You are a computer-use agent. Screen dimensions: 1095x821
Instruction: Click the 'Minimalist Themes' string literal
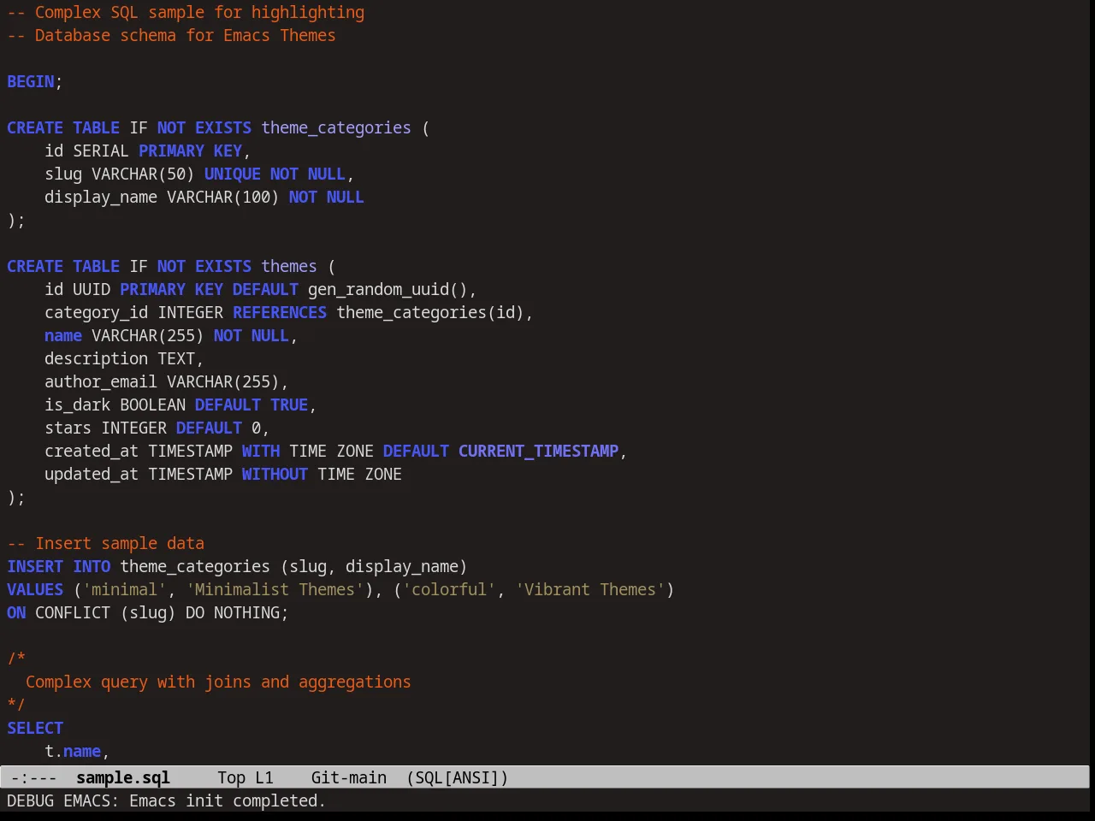click(x=275, y=589)
